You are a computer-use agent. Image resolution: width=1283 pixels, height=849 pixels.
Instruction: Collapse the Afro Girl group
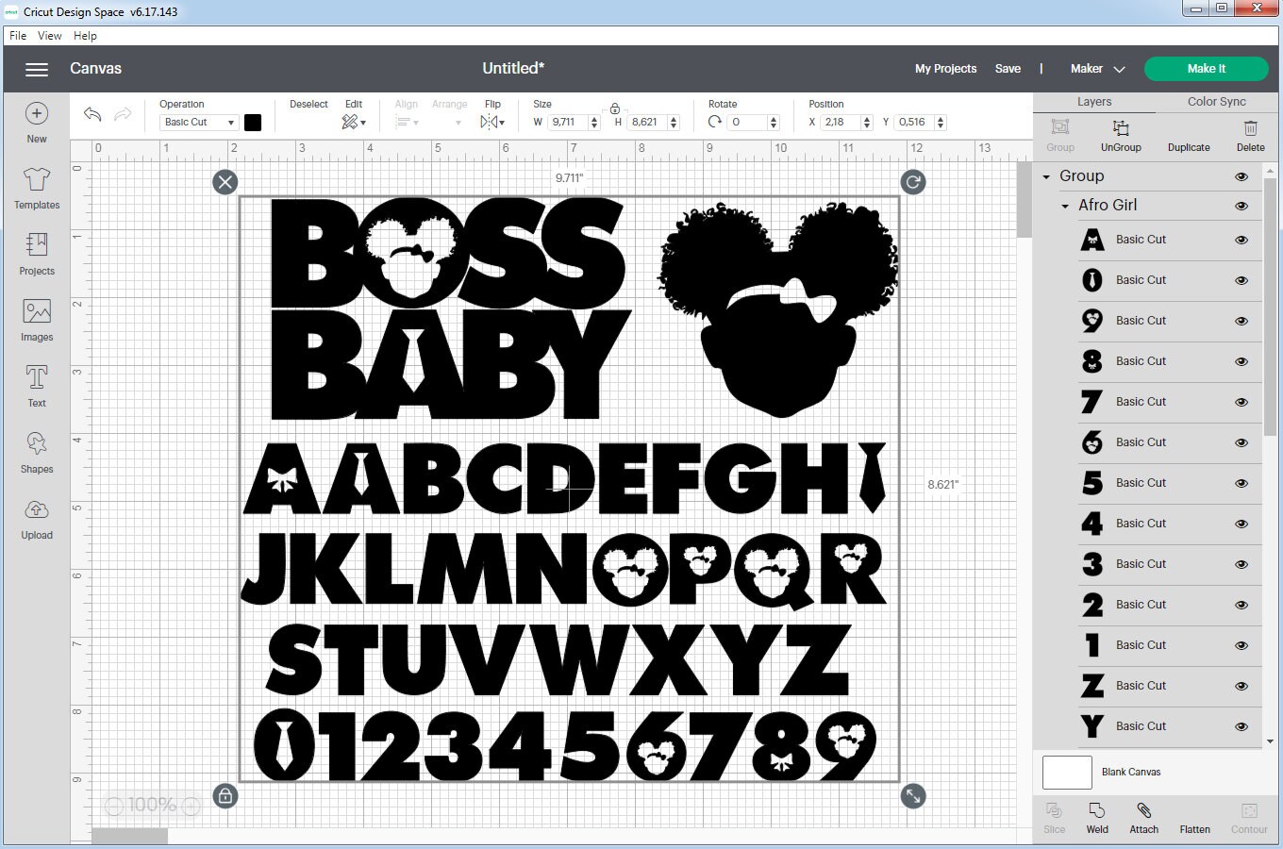point(1063,205)
